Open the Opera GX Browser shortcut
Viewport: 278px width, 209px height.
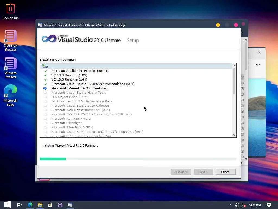pyautogui.click(x=11, y=41)
